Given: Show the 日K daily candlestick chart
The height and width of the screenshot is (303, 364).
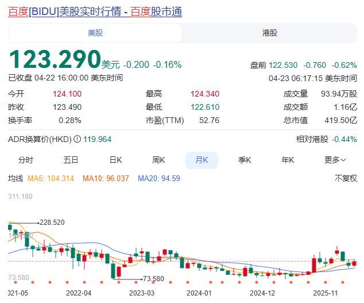Looking at the screenshot, I should click(116, 160).
